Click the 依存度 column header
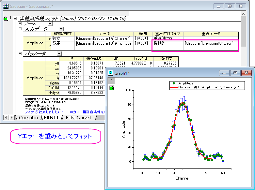Screen dimensions: 255x190 pyautogui.click(x=166, y=58)
